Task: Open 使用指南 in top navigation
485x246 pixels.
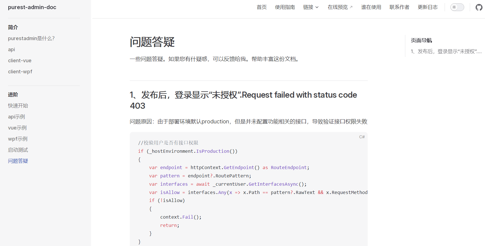Action: 285,7
